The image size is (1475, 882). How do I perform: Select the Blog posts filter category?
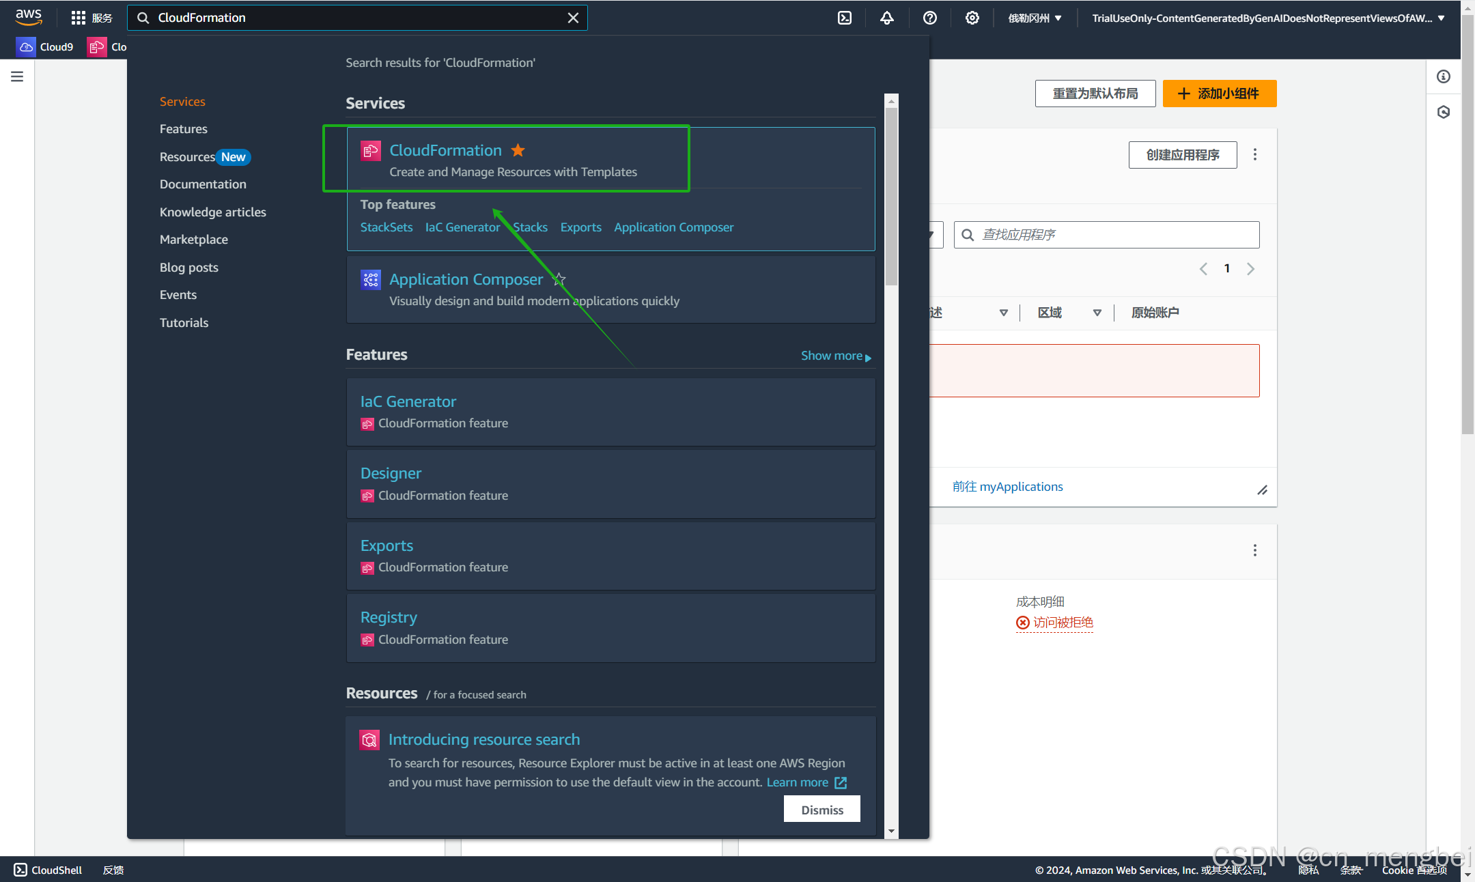click(189, 268)
